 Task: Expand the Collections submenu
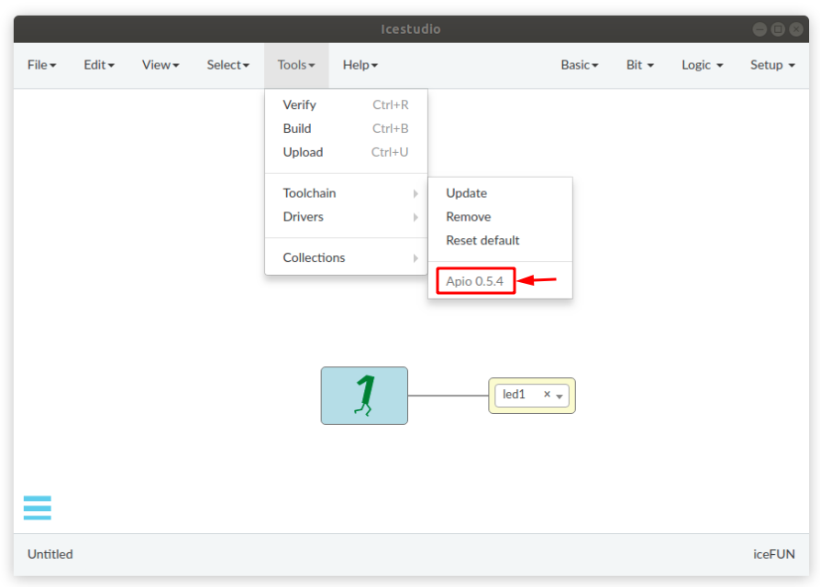coord(313,257)
